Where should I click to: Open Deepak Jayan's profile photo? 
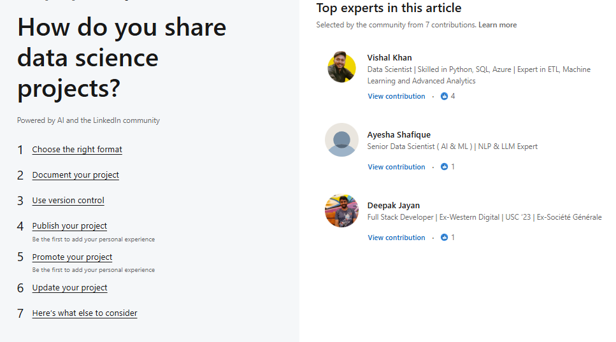342,210
